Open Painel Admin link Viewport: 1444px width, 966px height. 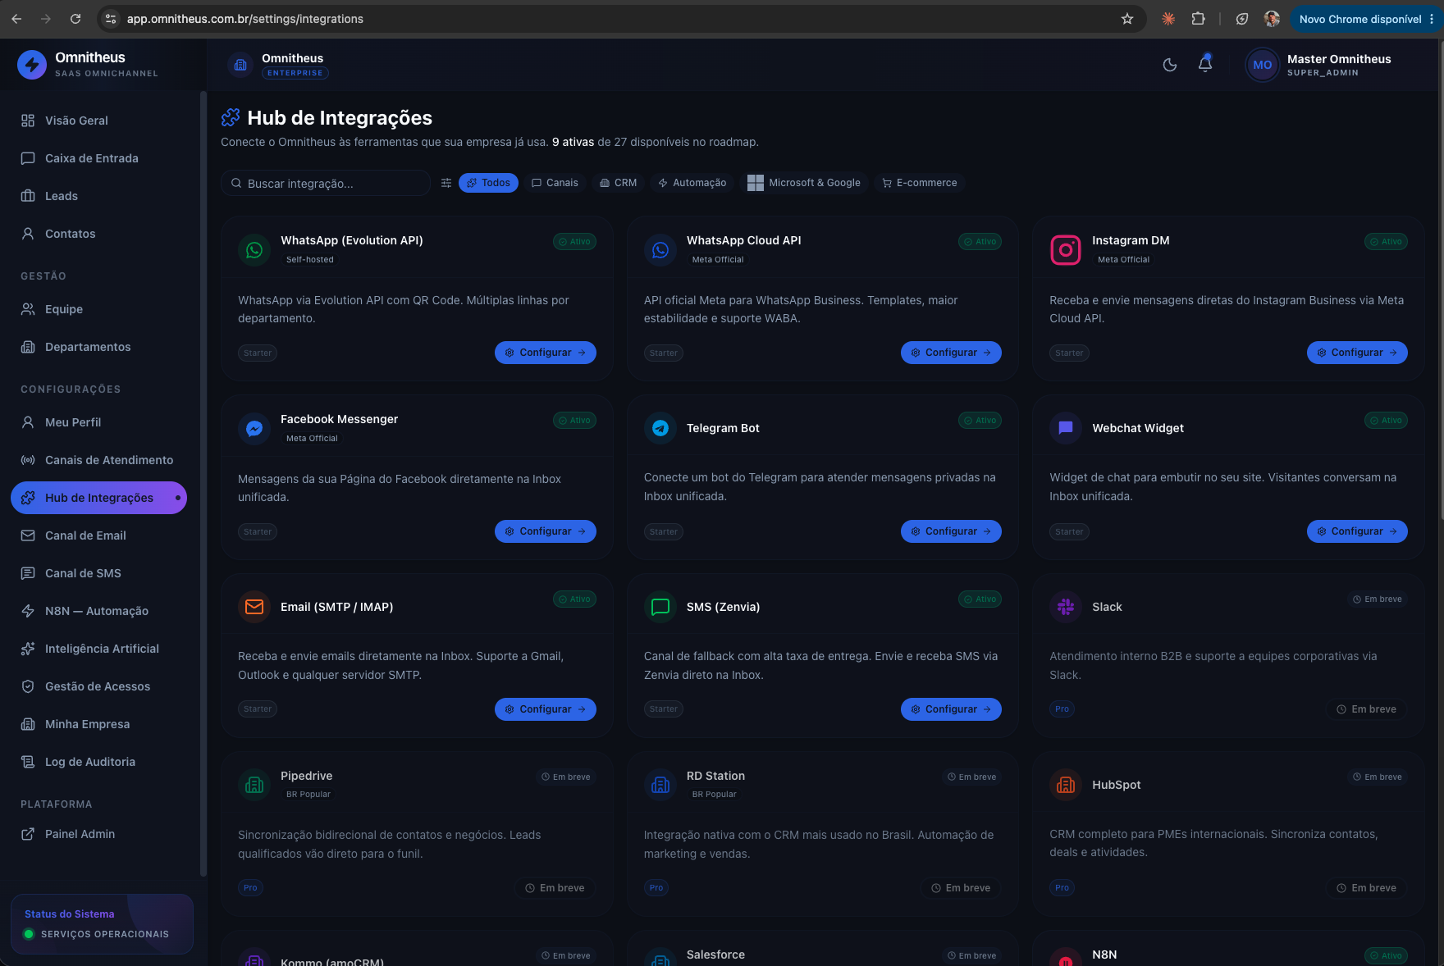pyautogui.click(x=98, y=834)
